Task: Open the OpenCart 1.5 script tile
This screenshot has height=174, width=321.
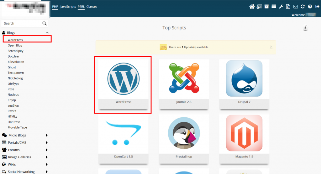Action: pyautogui.click(x=124, y=139)
